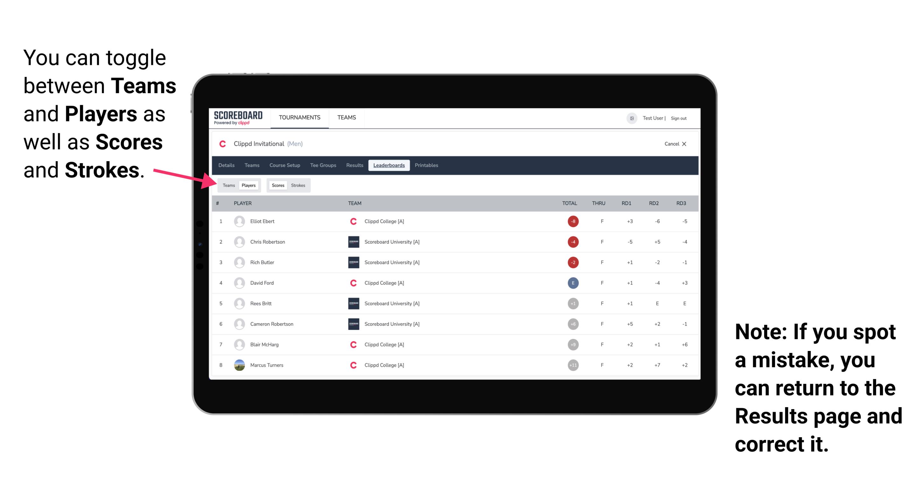The height and width of the screenshot is (488, 908).
Task: Toggle to the Teams leaderboard view
Action: tap(228, 185)
